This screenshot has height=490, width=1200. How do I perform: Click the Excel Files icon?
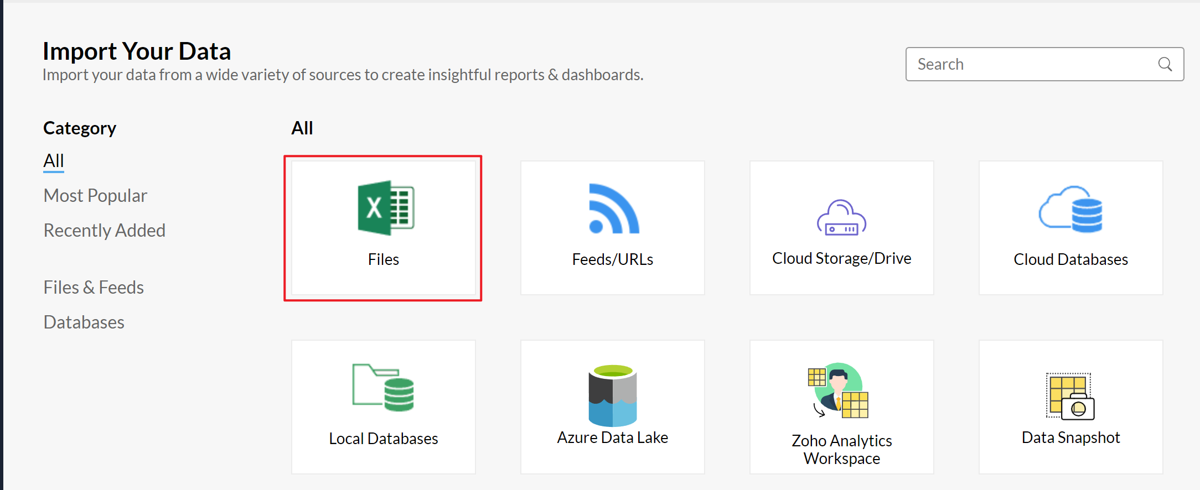(386, 208)
